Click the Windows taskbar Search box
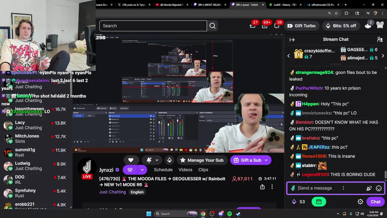 click(177, 214)
